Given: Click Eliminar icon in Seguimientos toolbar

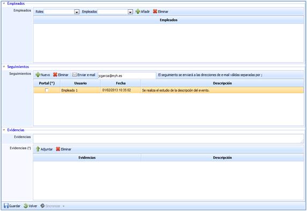Looking at the screenshot, I should [55, 74].
